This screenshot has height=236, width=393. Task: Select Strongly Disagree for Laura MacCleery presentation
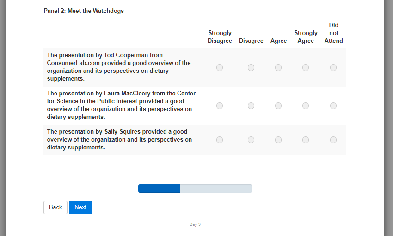[220, 106]
